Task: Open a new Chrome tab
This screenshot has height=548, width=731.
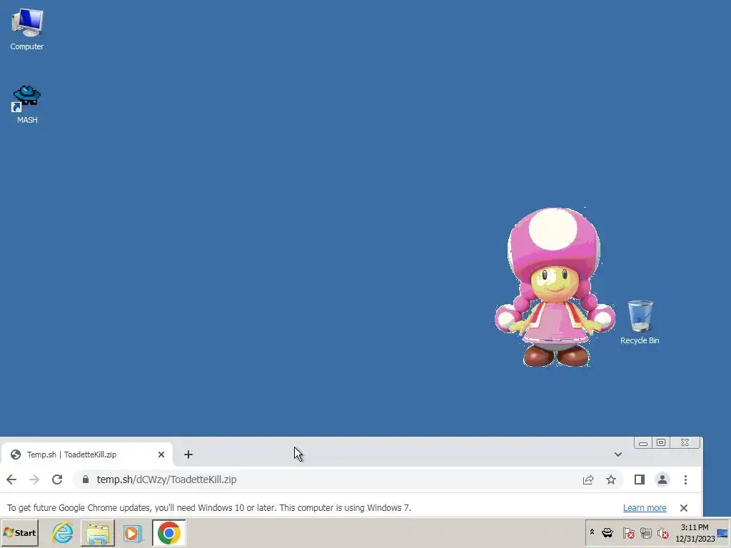Action: pyautogui.click(x=188, y=455)
